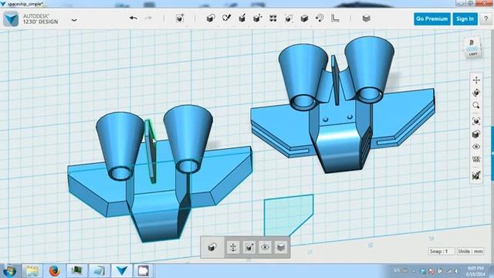494x278 pixels.
Task: Select the Zoom magnifier tool
Action: click(476, 105)
